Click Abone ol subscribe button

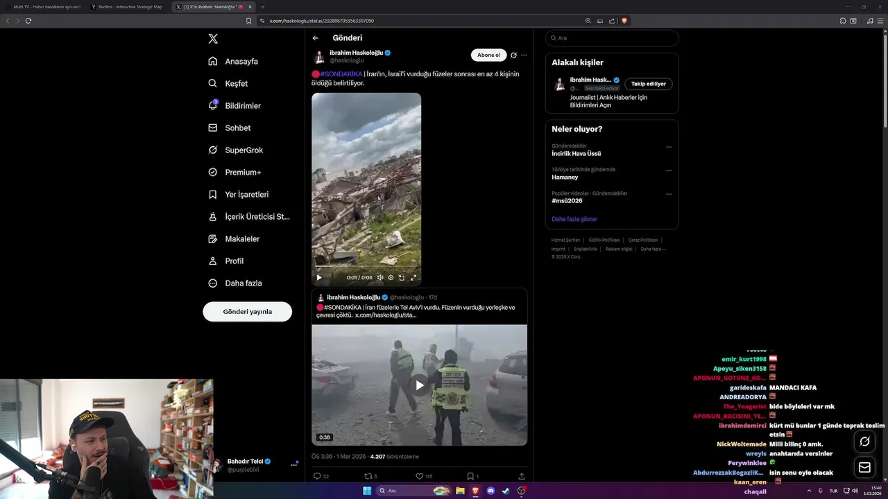(488, 55)
